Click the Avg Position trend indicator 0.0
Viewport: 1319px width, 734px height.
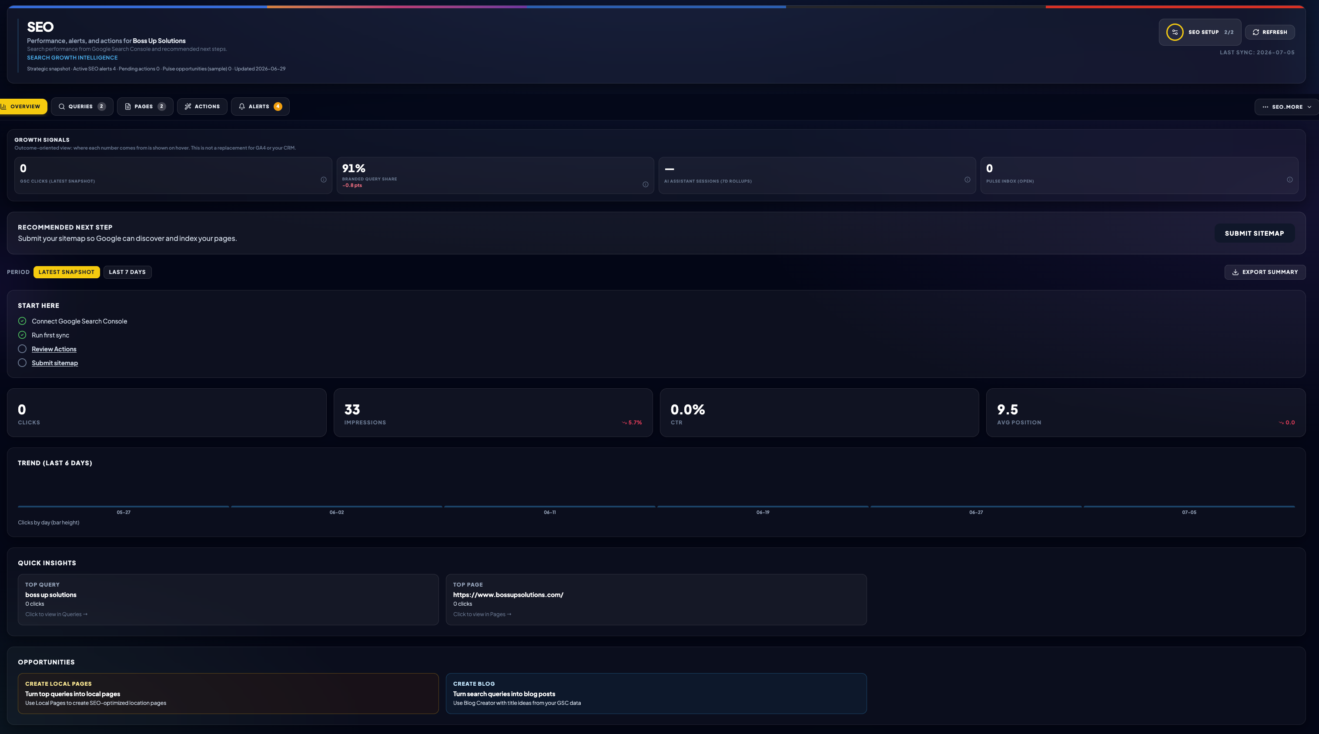point(1287,423)
